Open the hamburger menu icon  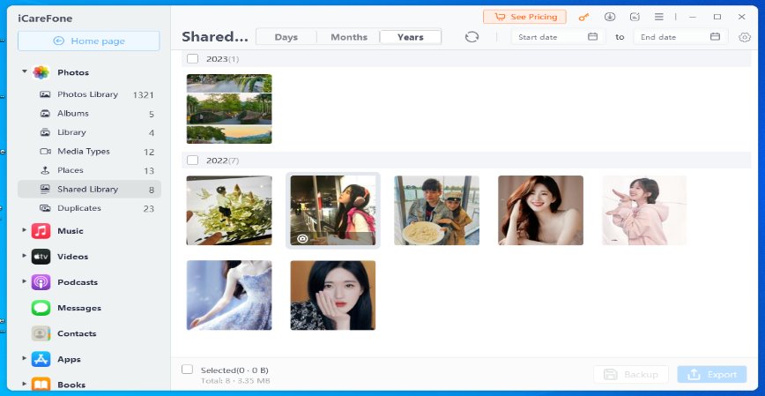point(659,17)
